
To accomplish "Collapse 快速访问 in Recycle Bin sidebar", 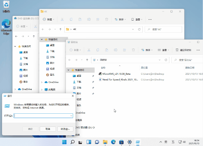I will click(x=69, y=70).
